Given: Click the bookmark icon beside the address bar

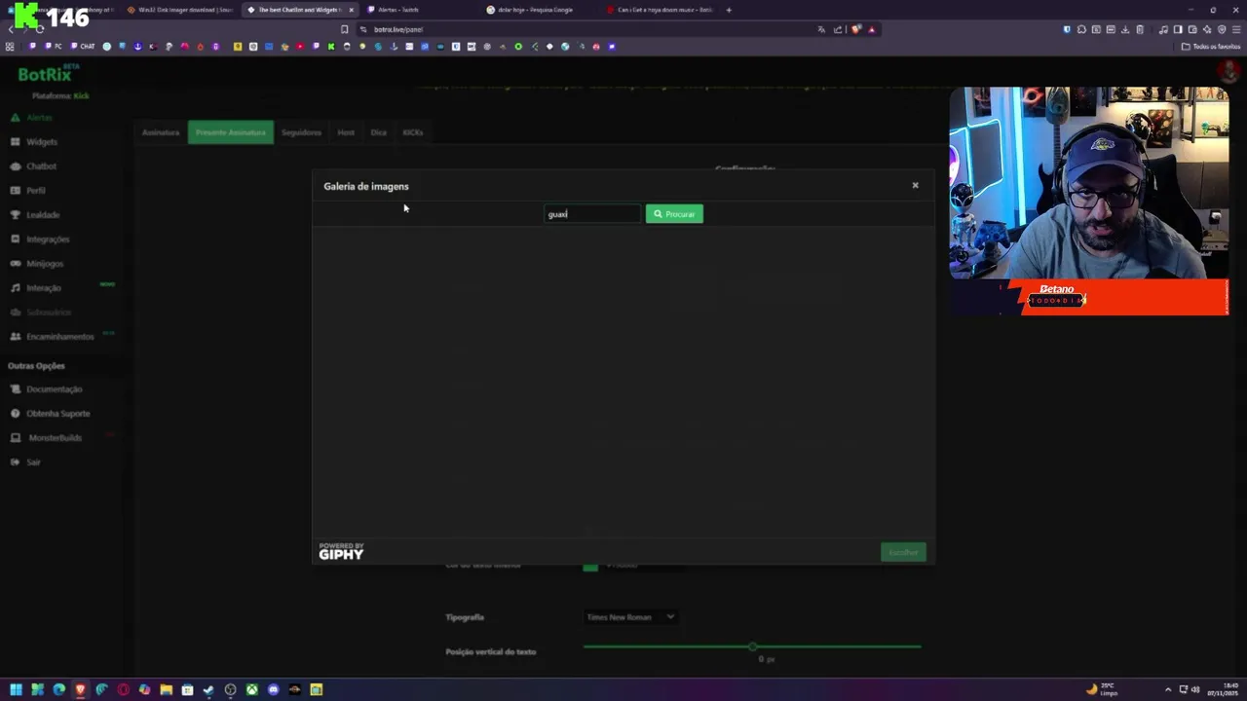Looking at the screenshot, I should (344, 29).
